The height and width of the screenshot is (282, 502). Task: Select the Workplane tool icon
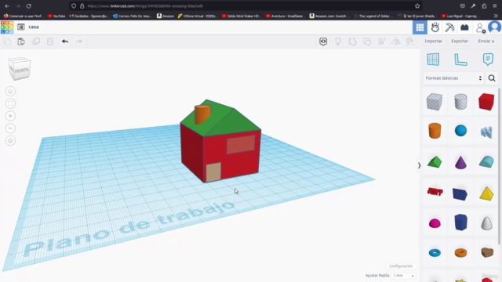pos(433,60)
